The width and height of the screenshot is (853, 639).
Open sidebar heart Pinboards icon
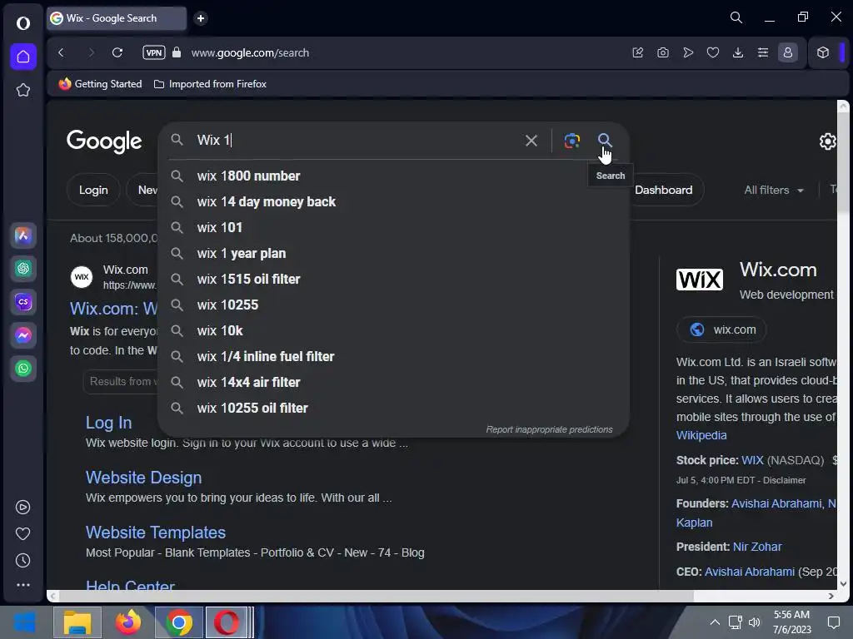pyautogui.click(x=22, y=533)
